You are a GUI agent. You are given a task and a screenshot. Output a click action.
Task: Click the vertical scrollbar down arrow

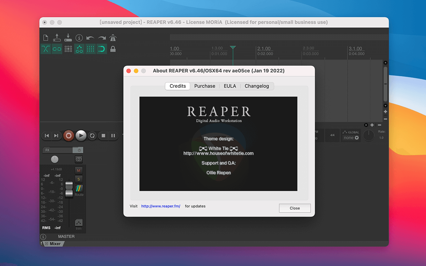(386, 106)
